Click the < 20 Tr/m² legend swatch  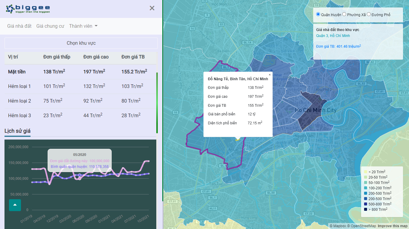point(366,172)
